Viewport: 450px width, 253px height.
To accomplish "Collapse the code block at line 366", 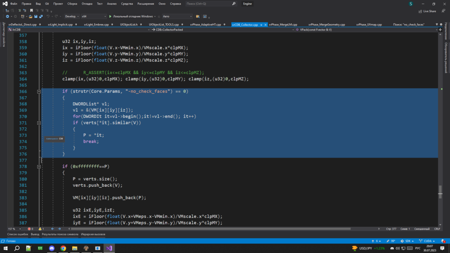I will click(x=39, y=91).
